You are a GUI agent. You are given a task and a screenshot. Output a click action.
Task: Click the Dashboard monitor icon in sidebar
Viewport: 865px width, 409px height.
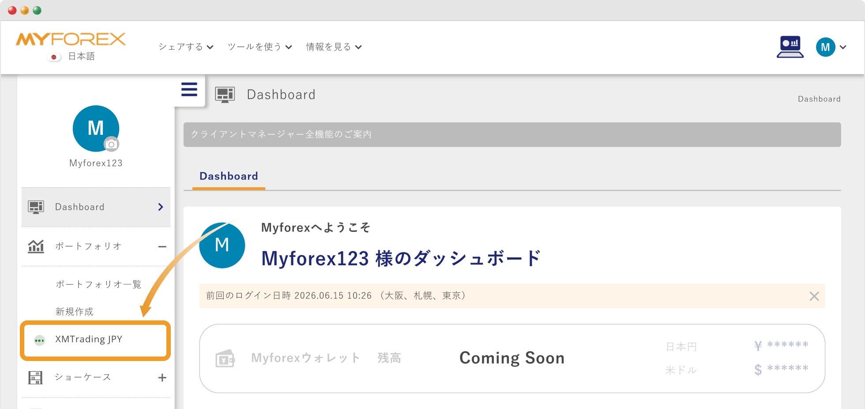(36, 207)
